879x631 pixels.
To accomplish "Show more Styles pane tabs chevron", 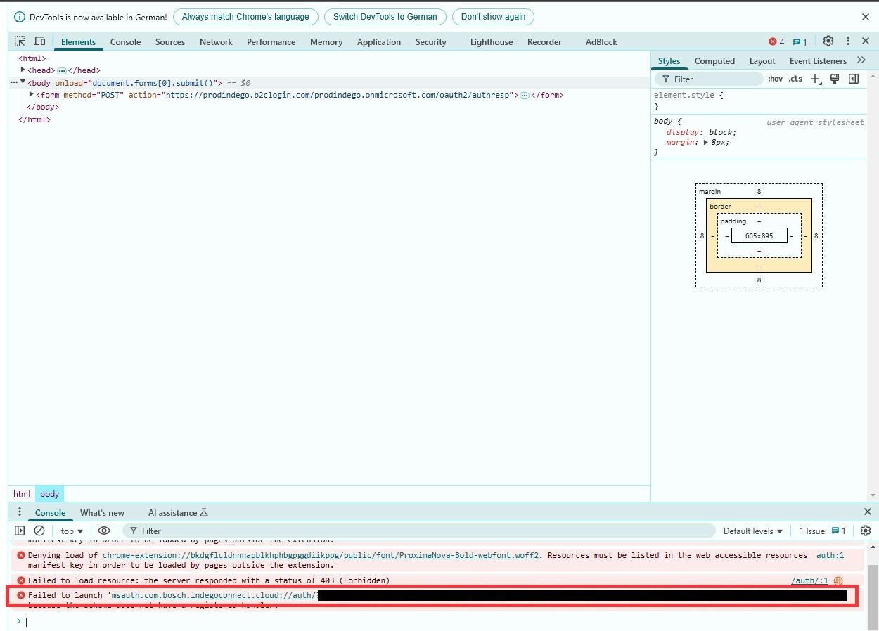I will coord(861,60).
